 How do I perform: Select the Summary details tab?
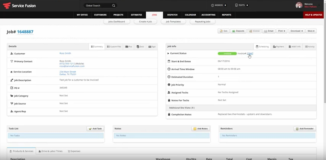click(97, 46)
